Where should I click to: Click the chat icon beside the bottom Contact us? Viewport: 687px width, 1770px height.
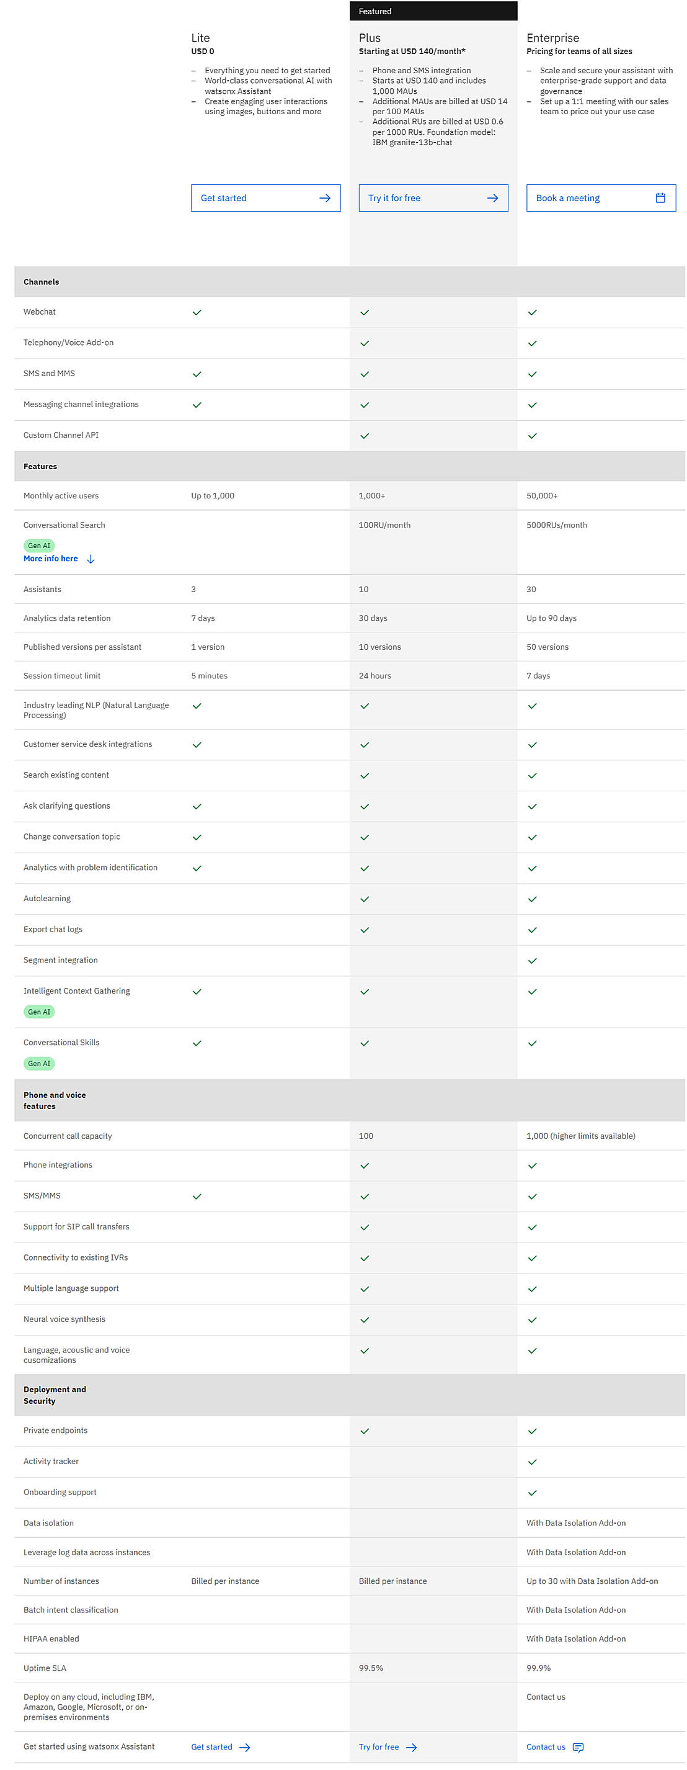pos(578,1747)
